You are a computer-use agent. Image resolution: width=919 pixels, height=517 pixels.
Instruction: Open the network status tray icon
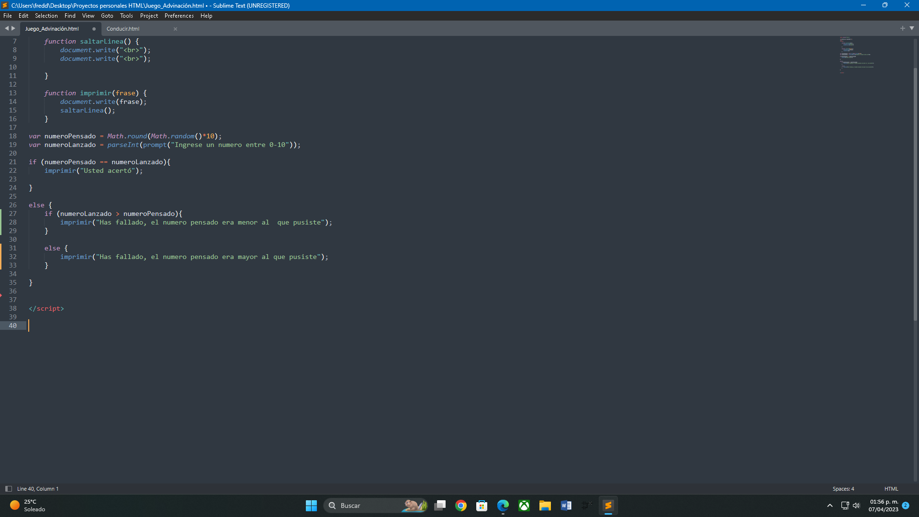(845, 506)
